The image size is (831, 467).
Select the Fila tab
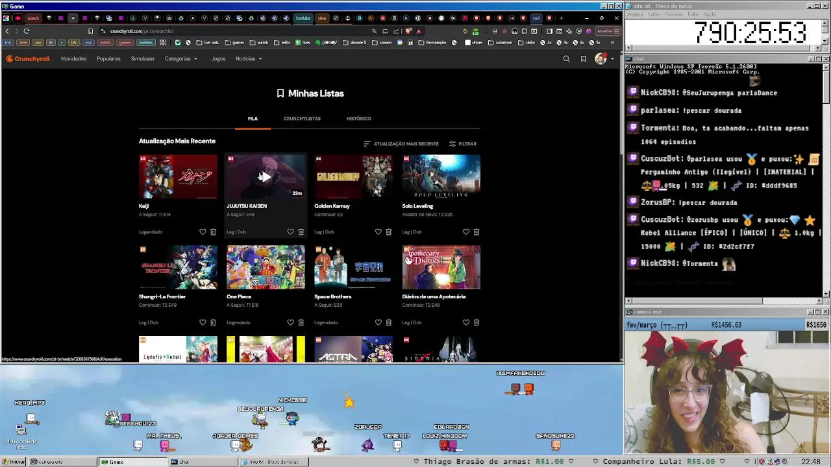[x=253, y=119]
